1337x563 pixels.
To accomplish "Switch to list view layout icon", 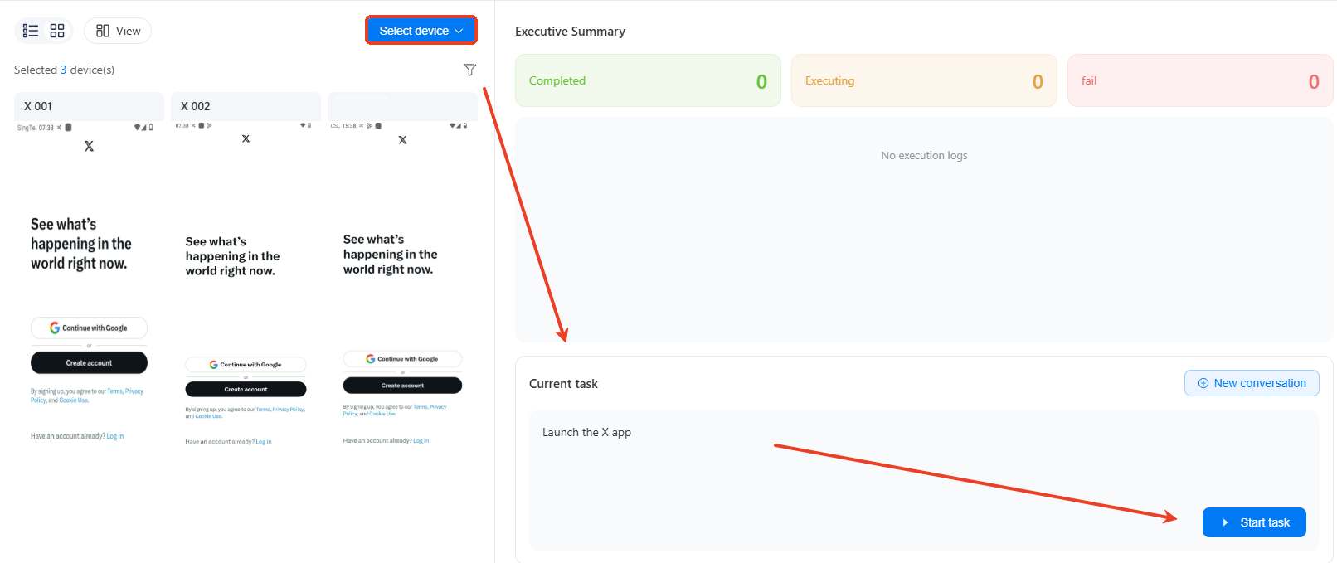I will point(31,31).
